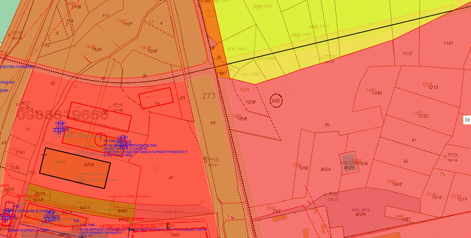
Task: Select parcel 1342 on the map
Action: [x=397, y=184]
